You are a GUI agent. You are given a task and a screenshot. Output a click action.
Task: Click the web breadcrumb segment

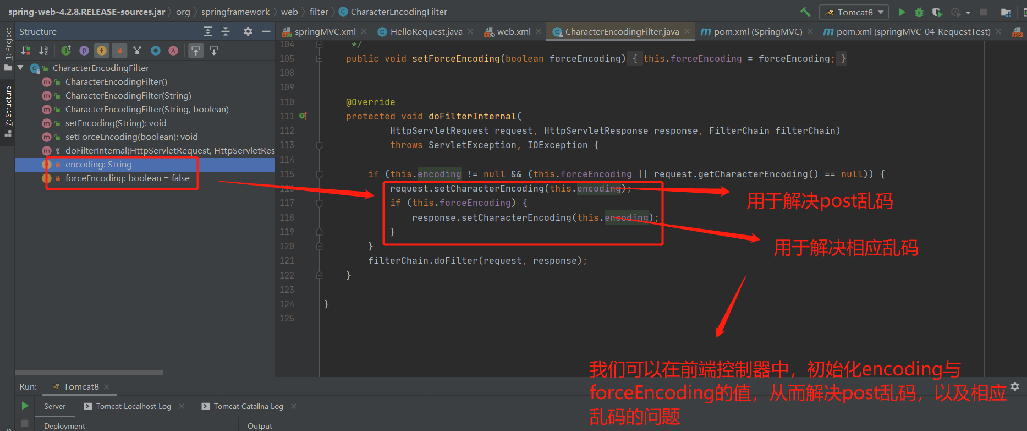[x=289, y=12]
